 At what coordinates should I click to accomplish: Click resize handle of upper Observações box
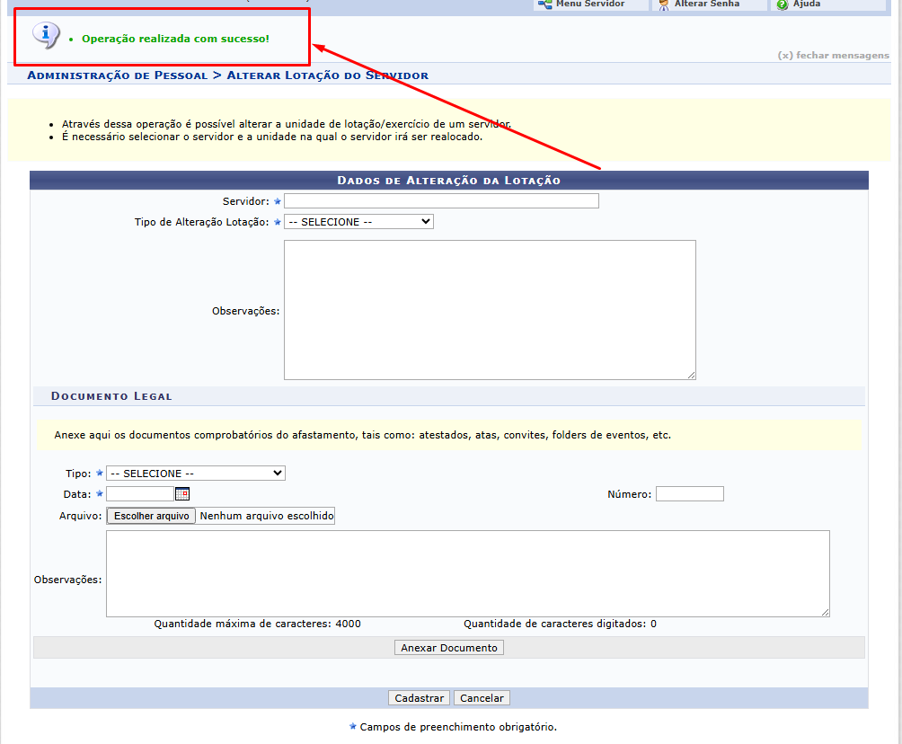[691, 375]
